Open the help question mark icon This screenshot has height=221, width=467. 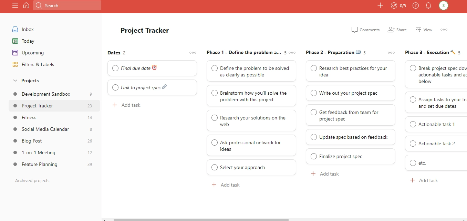[416, 6]
